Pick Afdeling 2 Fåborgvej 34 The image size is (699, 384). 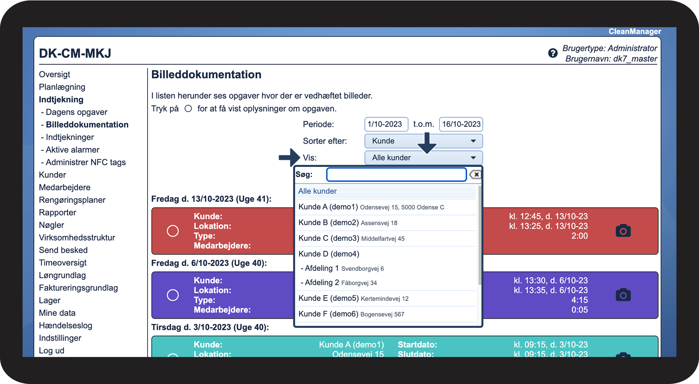(x=386, y=283)
